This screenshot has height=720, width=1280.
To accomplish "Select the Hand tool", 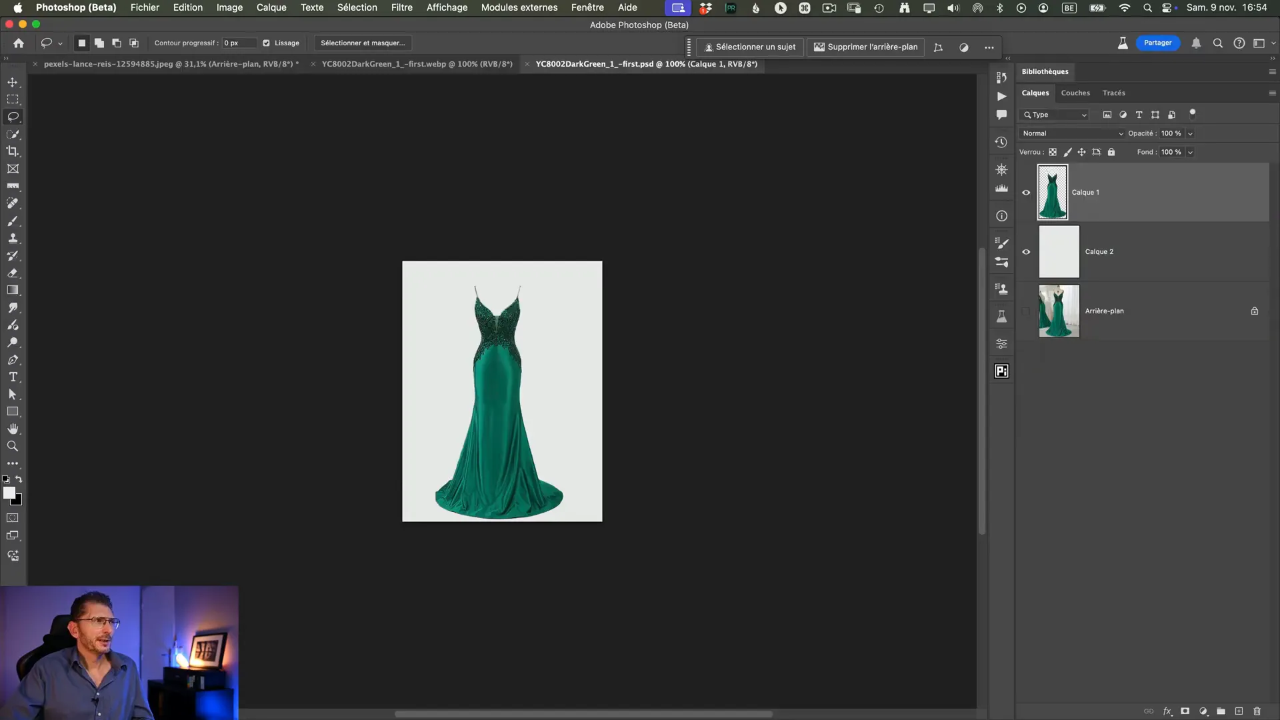I will click(x=13, y=429).
